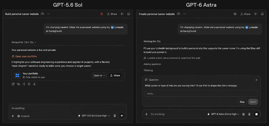Open the more options ellipsis beside 'Build personal career website'
This screenshot has height=126, width=269.
pyautogui.click(x=48, y=14)
